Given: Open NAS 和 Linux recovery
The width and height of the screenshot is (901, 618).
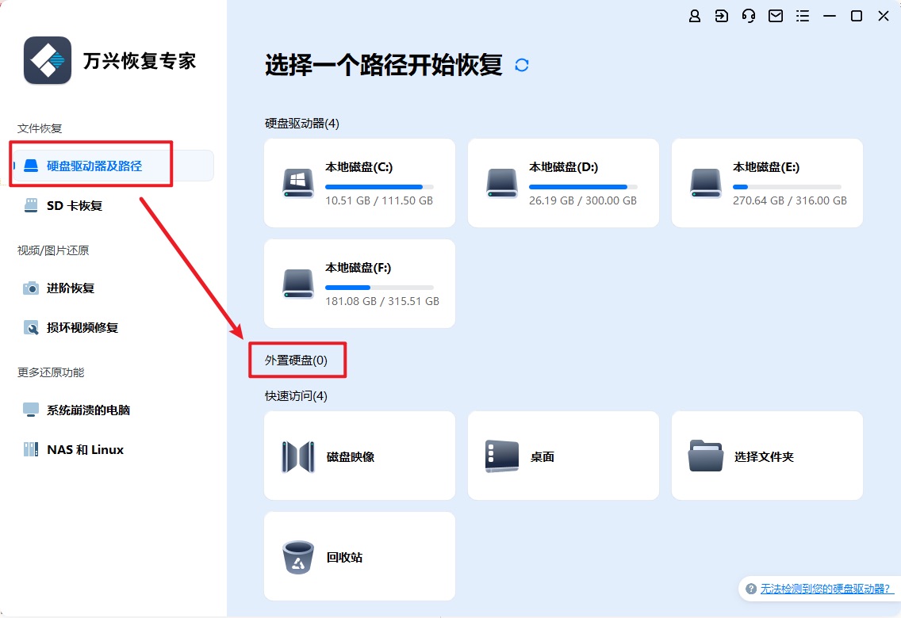Looking at the screenshot, I should (x=85, y=450).
